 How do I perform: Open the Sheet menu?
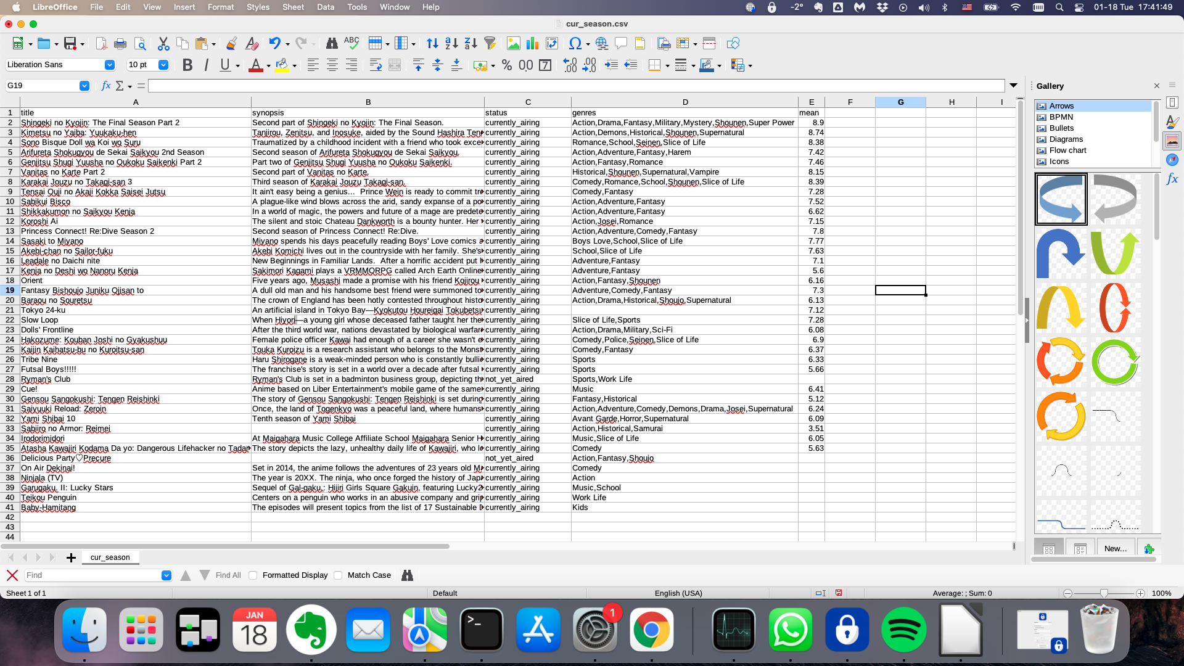coord(293,7)
